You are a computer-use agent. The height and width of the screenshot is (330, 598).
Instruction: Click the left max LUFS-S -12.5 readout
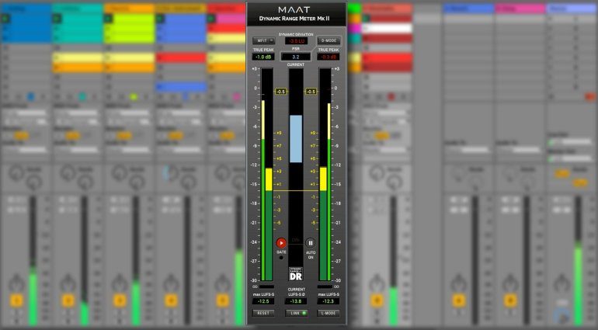(263, 300)
